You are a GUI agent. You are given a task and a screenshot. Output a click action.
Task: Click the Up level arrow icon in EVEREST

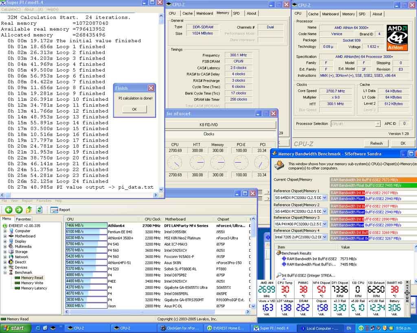[x=29, y=210]
